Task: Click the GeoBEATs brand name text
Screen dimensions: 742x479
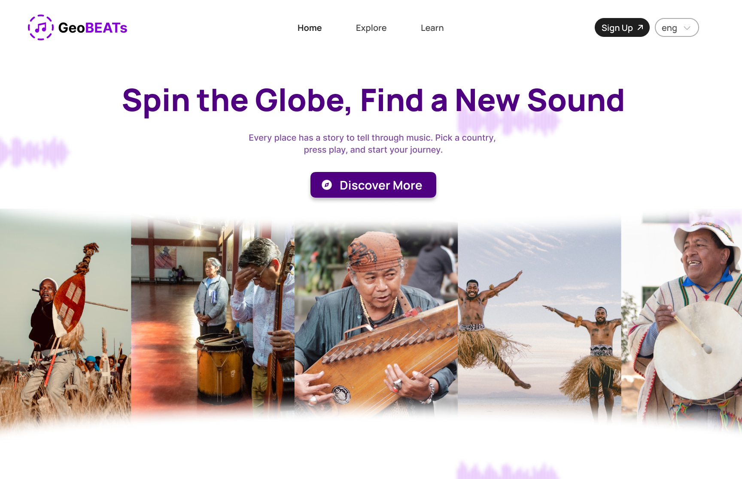Action: tap(93, 28)
